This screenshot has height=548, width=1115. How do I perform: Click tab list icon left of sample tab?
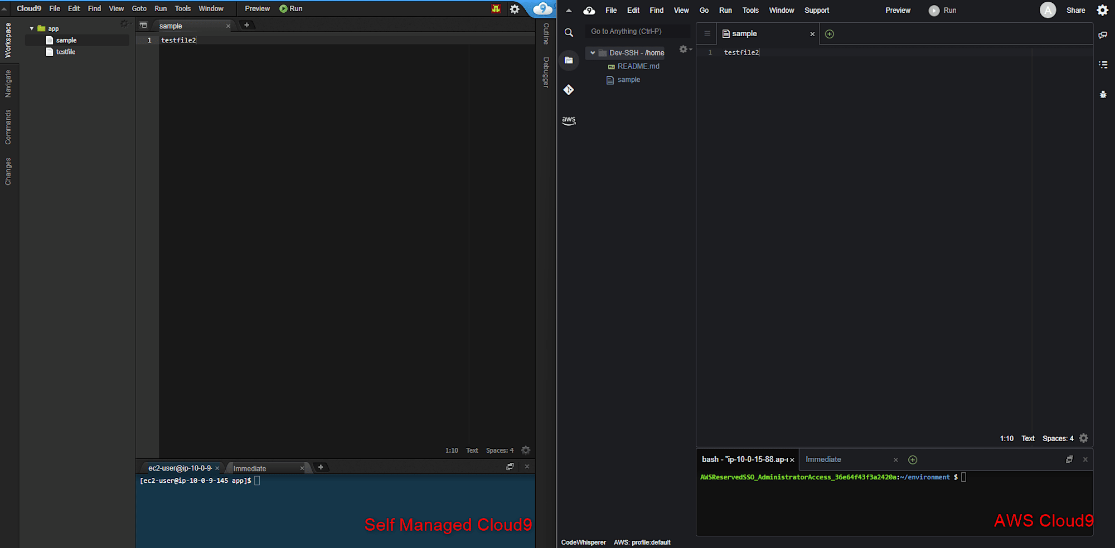[x=143, y=25]
